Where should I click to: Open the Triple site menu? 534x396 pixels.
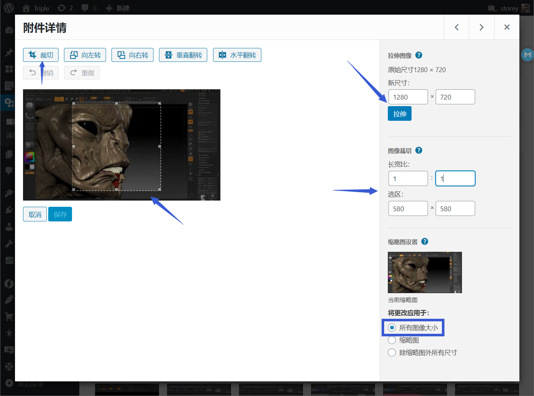coord(36,8)
